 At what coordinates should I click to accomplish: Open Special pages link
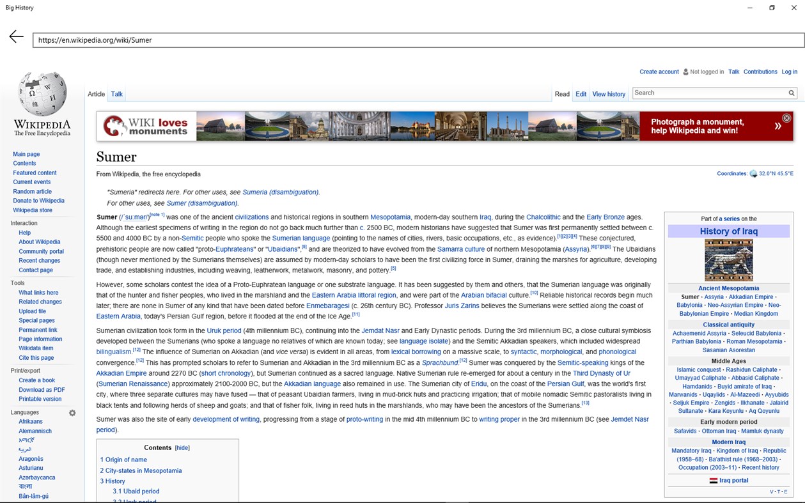pyautogui.click(x=36, y=321)
